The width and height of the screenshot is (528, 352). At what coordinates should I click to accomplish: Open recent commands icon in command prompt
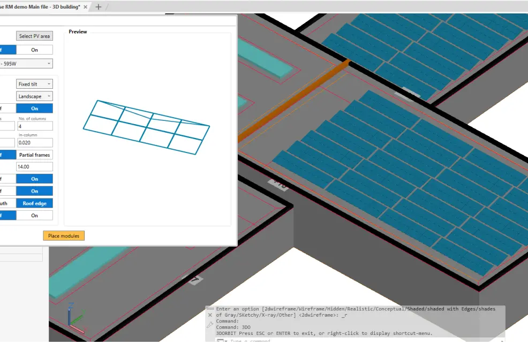coord(222,341)
